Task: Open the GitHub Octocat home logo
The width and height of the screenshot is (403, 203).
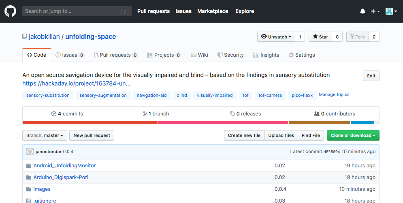Action: click(10, 11)
